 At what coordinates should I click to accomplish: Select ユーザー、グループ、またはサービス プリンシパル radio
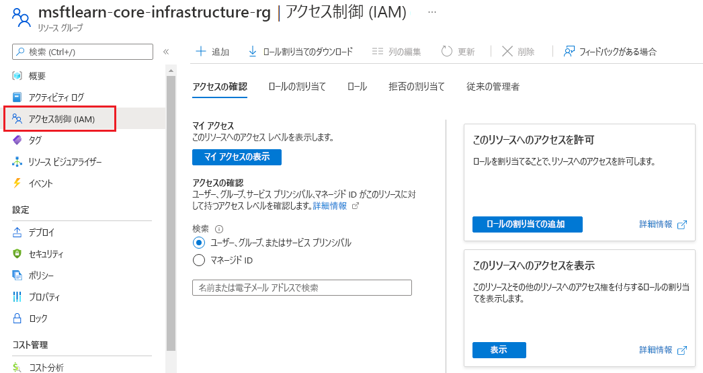199,243
